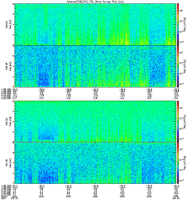Click the X_RE_GSE row label under the THC panels

point(6,186)
